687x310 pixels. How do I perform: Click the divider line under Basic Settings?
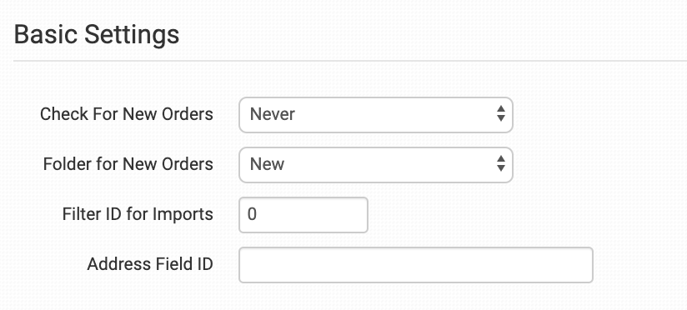(350, 61)
